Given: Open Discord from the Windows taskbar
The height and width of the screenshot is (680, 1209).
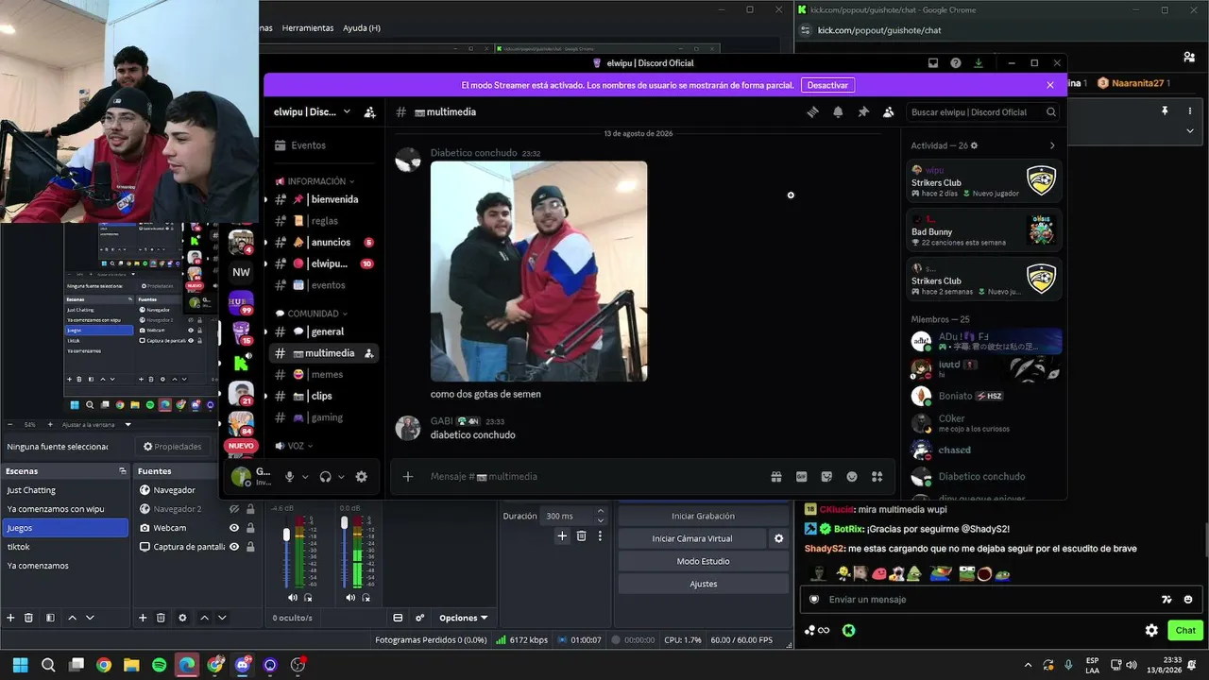Looking at the screenshot, I should (x=243, y=665).
